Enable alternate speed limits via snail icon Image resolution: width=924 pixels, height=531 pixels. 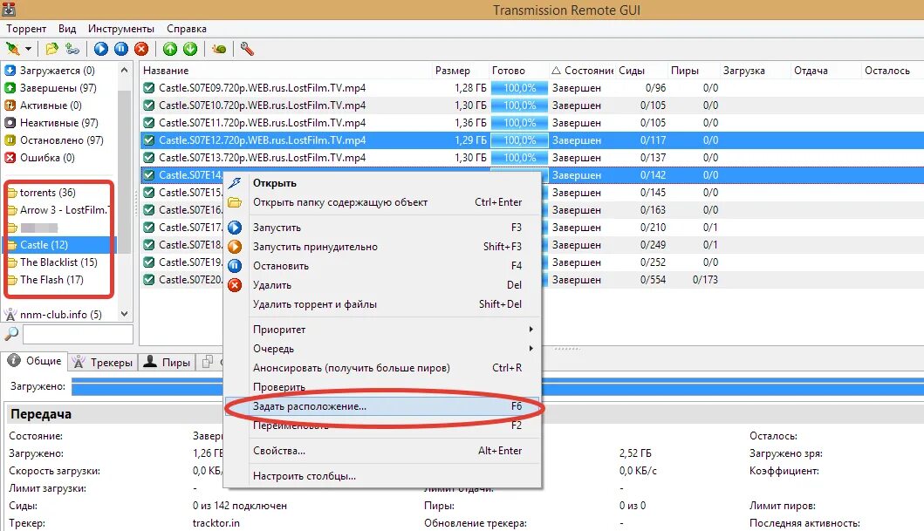(x=217, y=49)
